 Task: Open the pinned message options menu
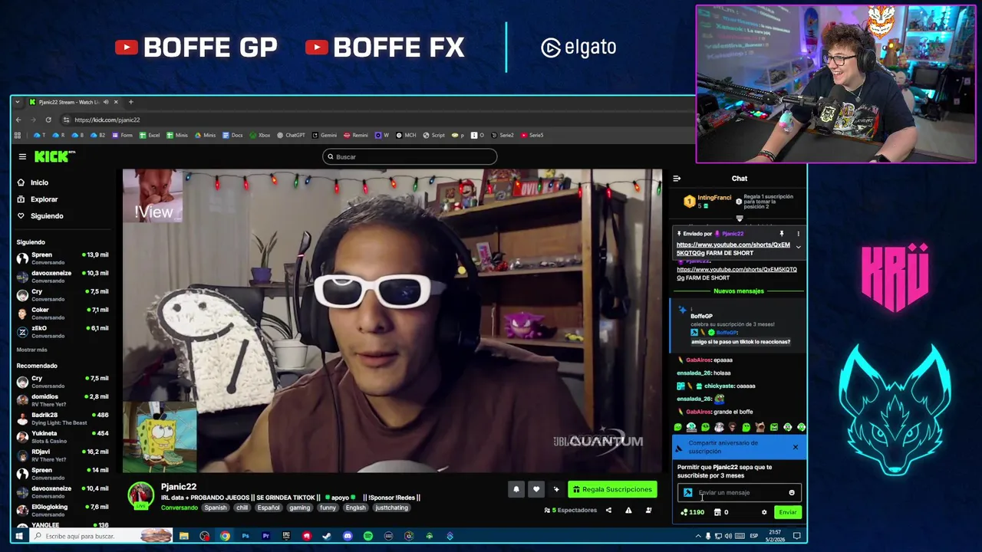coord(798,234)
